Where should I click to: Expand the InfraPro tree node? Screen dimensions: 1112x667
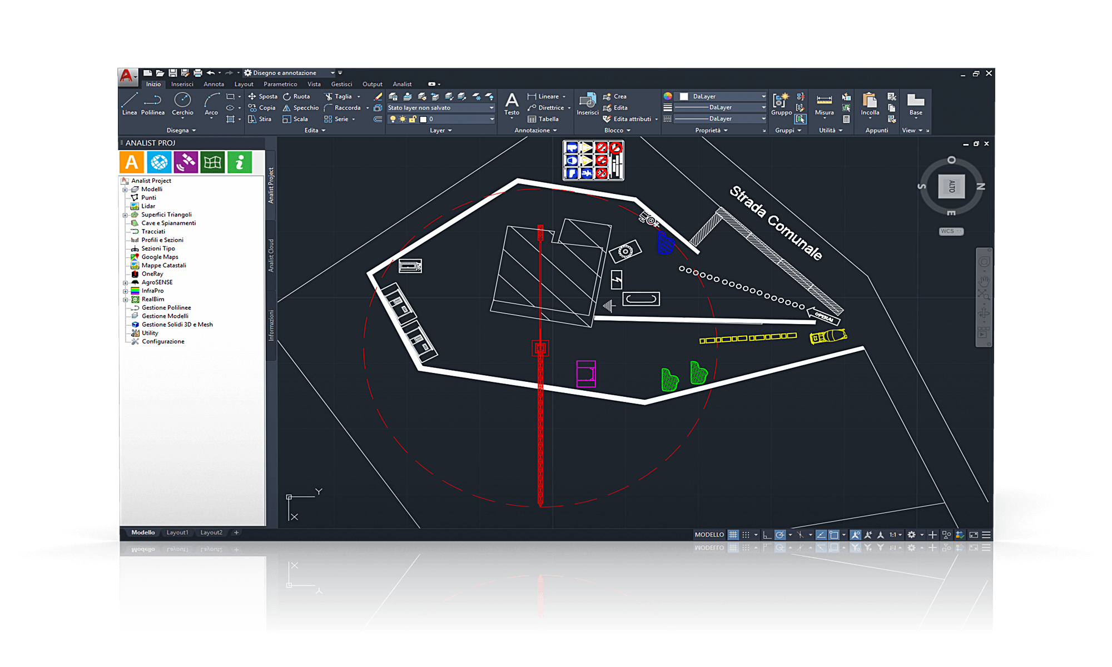(x=125, y=291)
